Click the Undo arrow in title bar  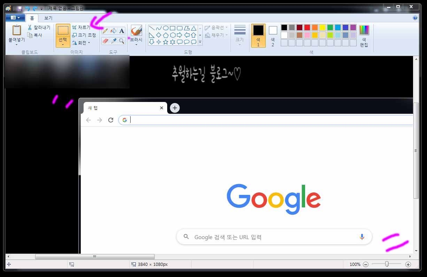(27, 8)
